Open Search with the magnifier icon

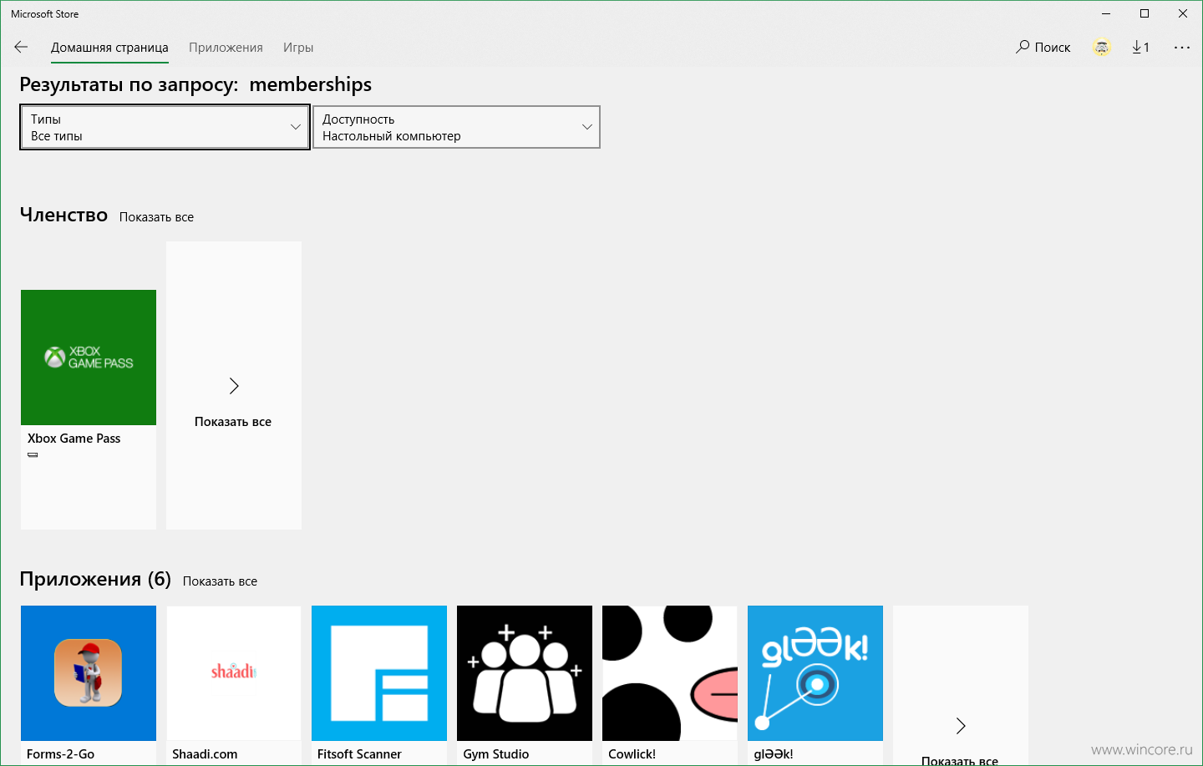tap(1023, 47)
